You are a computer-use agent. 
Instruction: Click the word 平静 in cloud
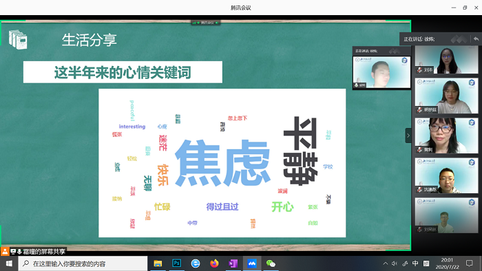pos(300,151)
